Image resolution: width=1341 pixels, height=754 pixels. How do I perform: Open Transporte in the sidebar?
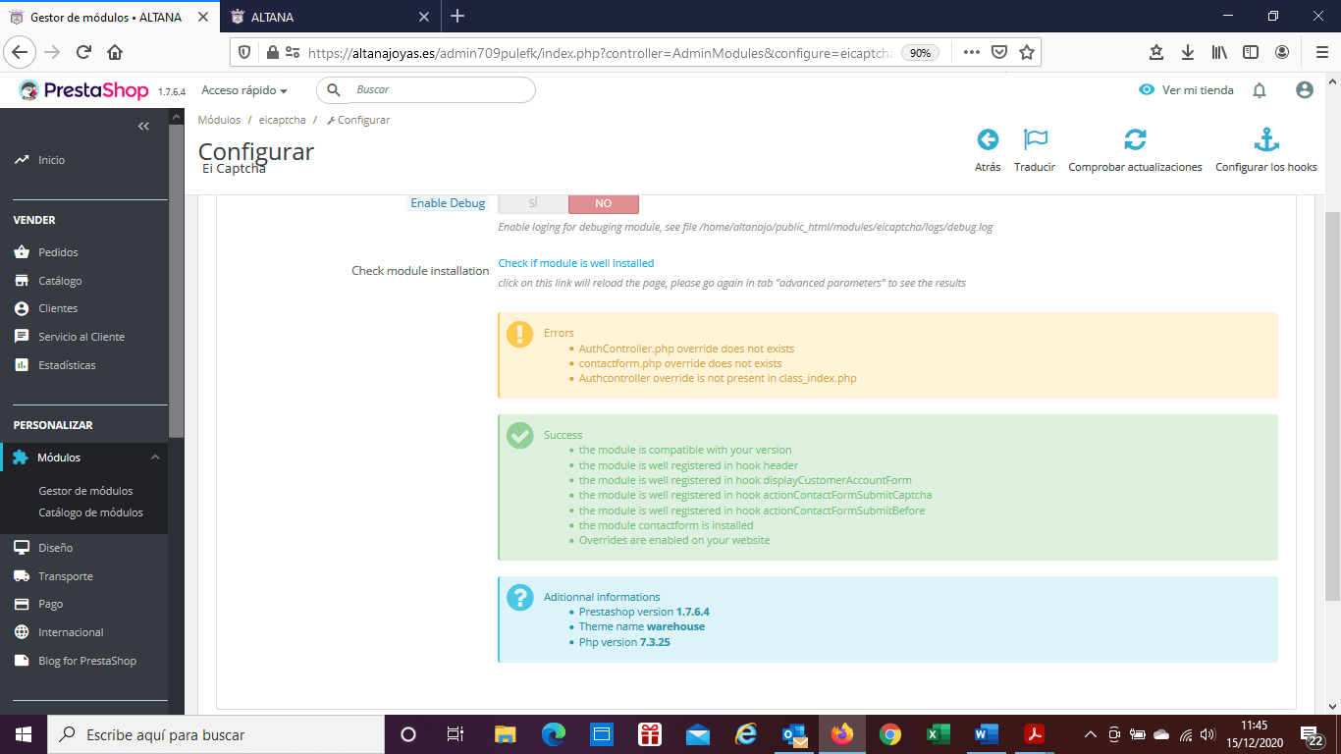click(x=66, y=576)
